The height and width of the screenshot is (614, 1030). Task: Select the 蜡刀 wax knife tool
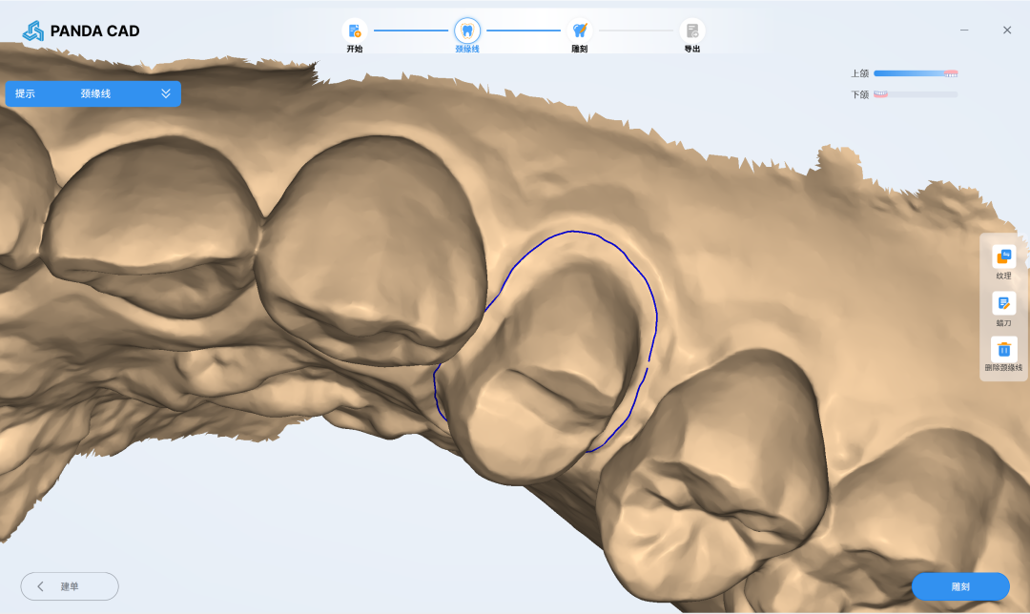(1003, 304)
